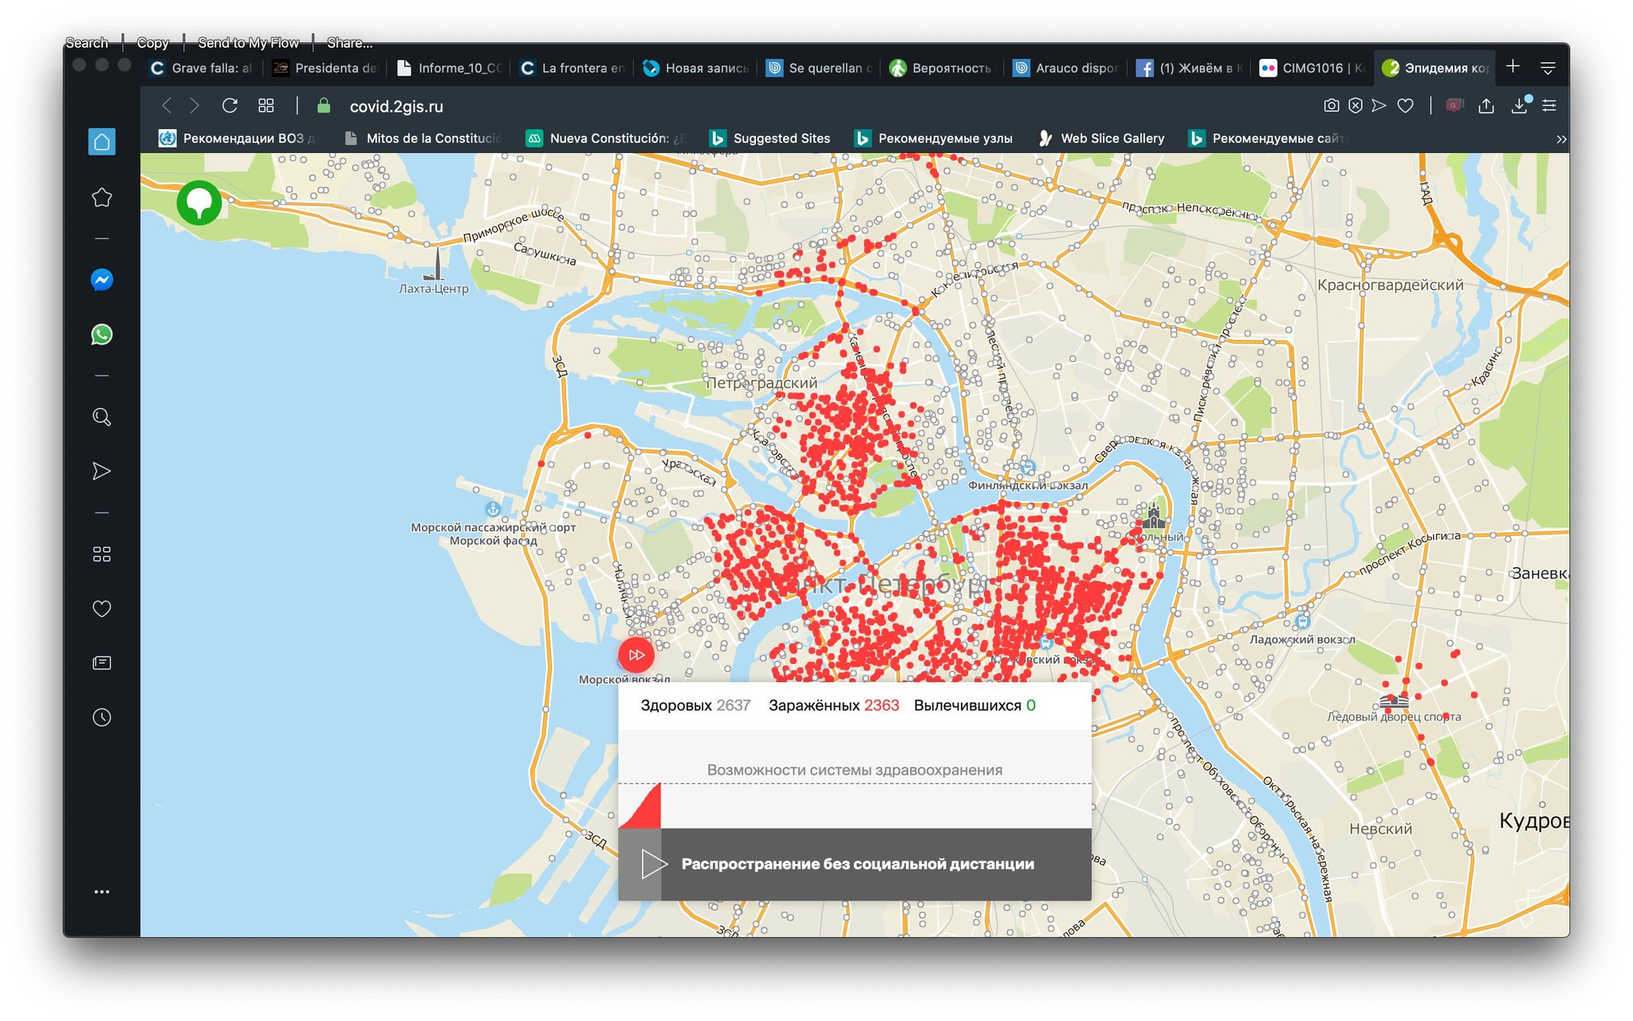Switch to 'Arauco dispor' tab
The height and width of the screenshot is (1021, 1633).
pos(1067,68)
